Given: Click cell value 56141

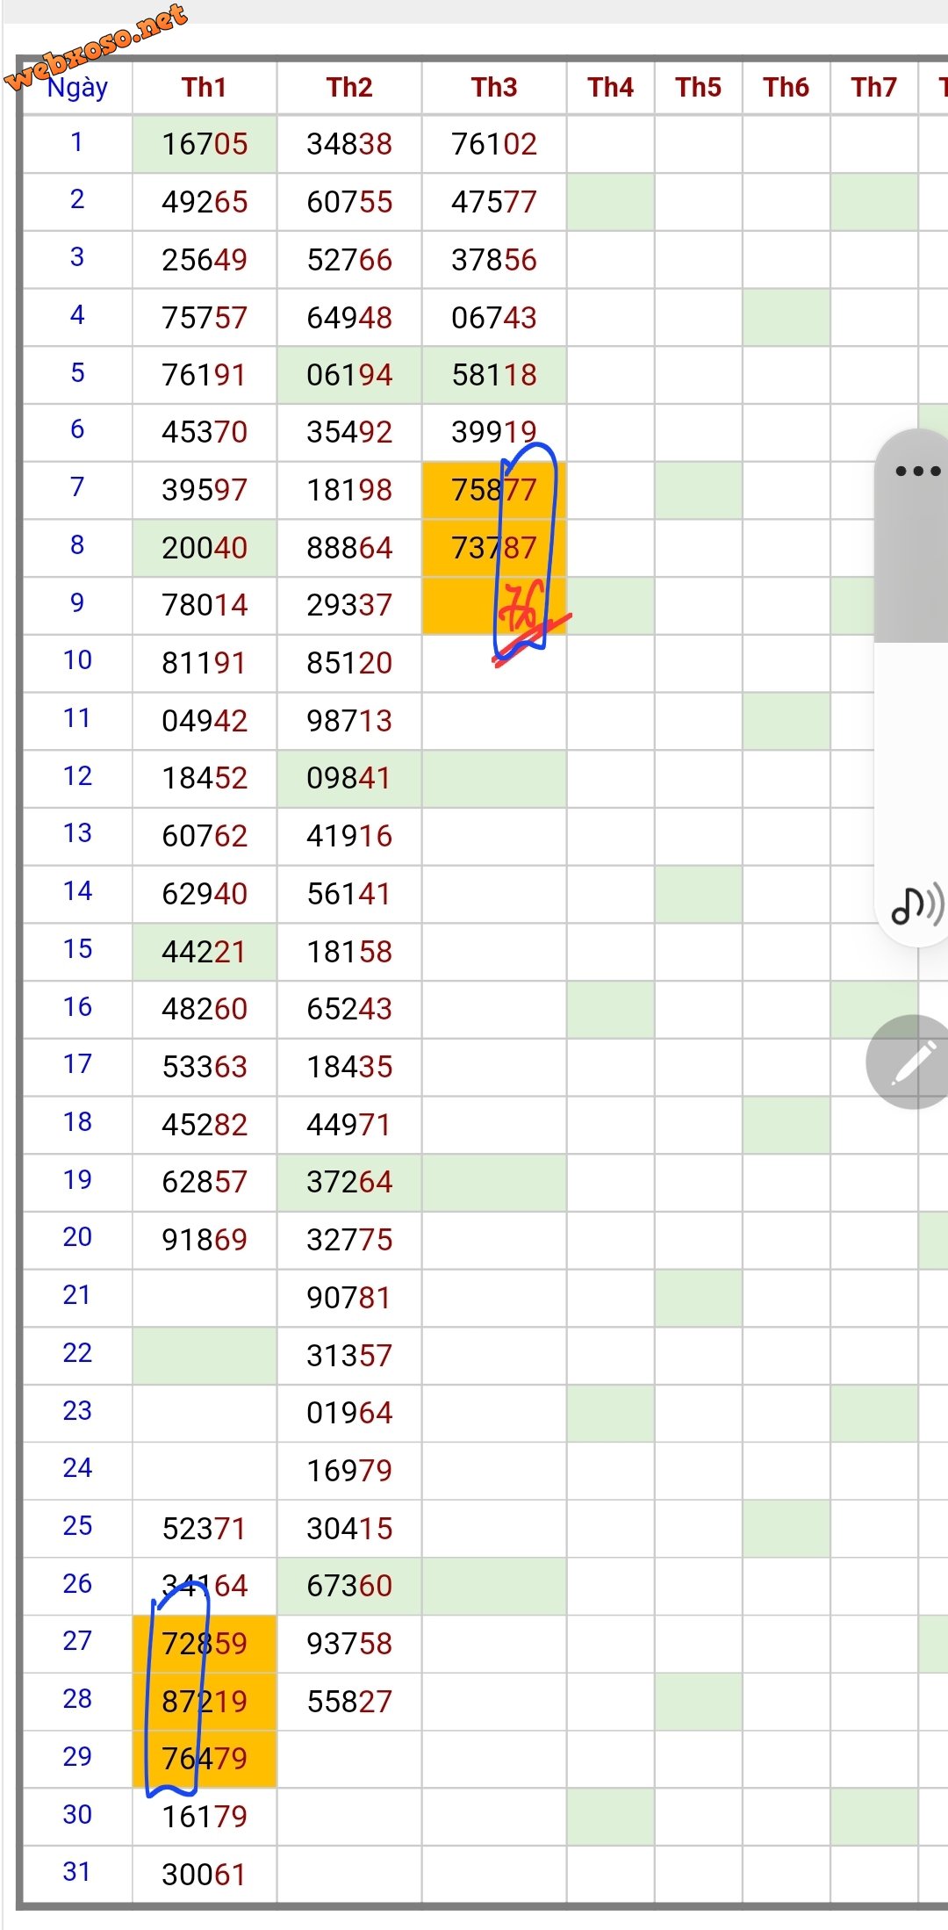Looking at the screenshot, I should click(349, 894).
